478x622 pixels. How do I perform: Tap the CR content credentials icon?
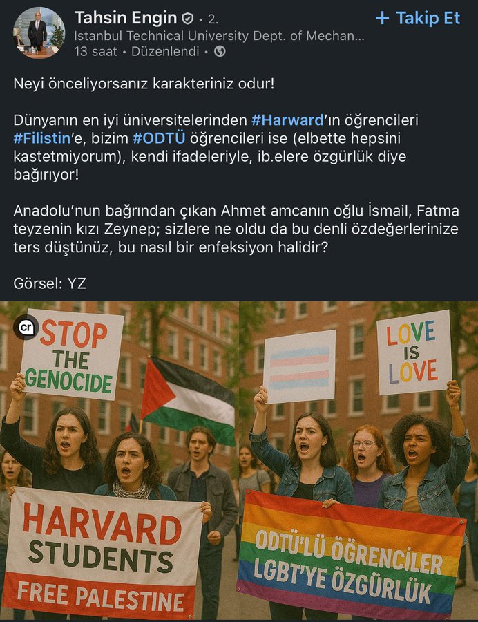26,328
